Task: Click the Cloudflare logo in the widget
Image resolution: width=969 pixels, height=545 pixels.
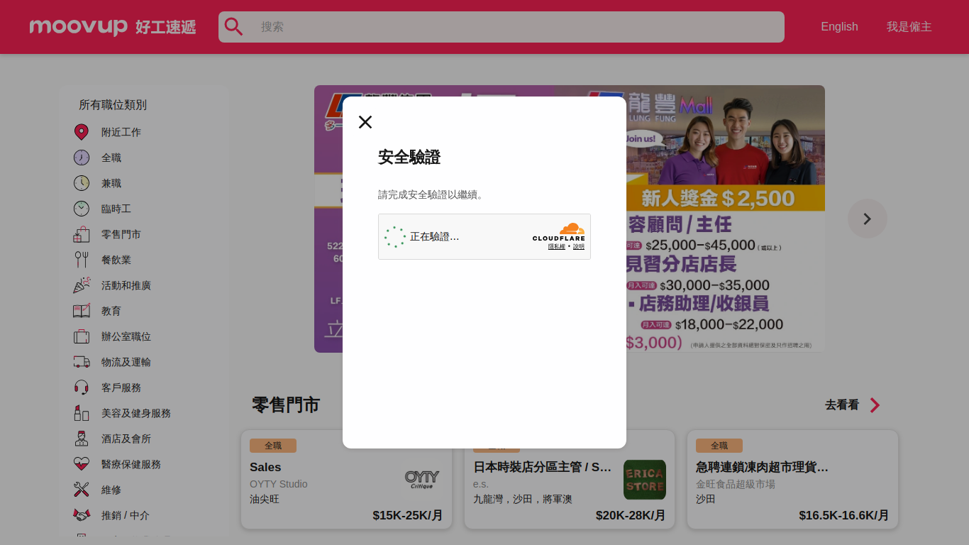Action: [559, 232]
